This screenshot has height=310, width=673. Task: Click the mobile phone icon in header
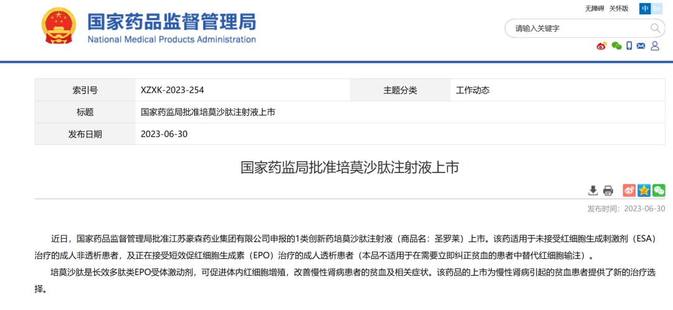(629, 46)
